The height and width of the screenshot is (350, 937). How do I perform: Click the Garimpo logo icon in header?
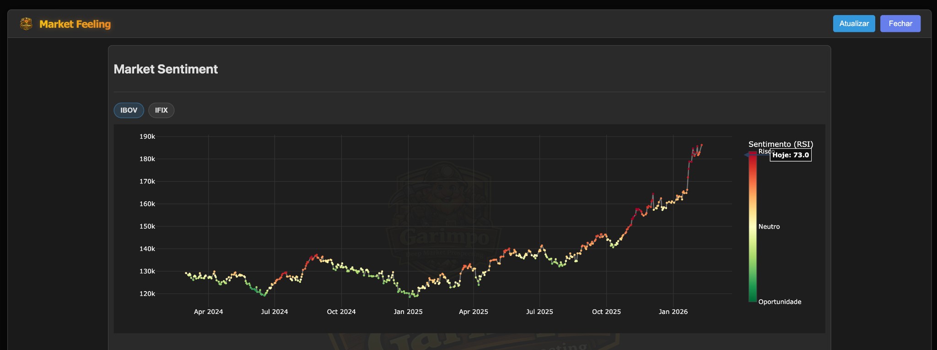[x=26, y=24]
